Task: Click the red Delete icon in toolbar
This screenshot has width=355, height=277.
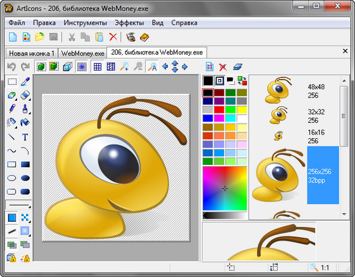Action: [113, 37]
